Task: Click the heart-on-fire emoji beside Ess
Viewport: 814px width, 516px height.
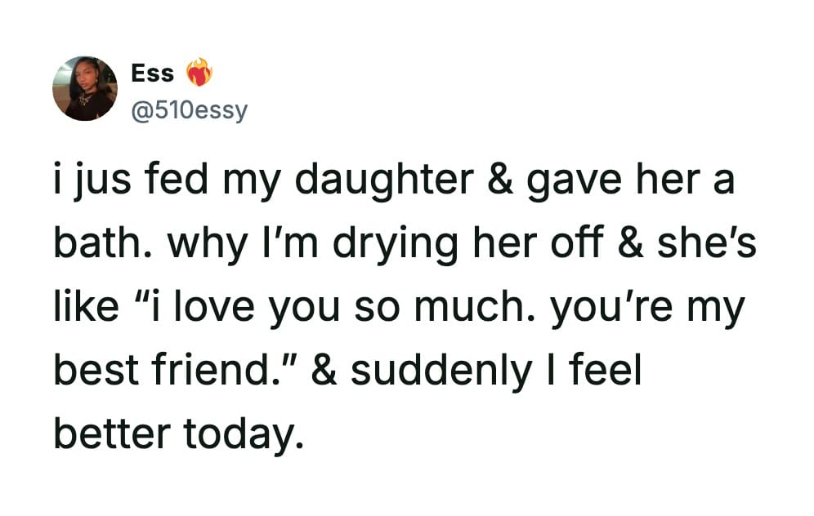Action: 199,74
